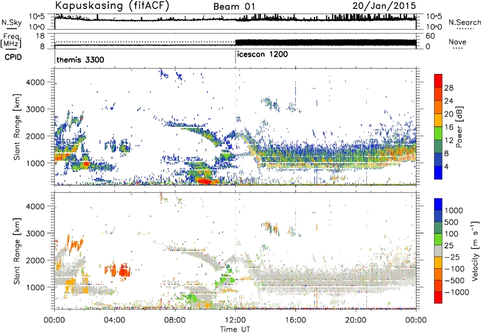Click the '16' power scale value
Viewport: 481px width, 333px height.
(x=449, y=127)
